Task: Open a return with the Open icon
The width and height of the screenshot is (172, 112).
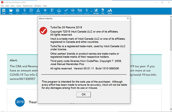Action: 11,11
